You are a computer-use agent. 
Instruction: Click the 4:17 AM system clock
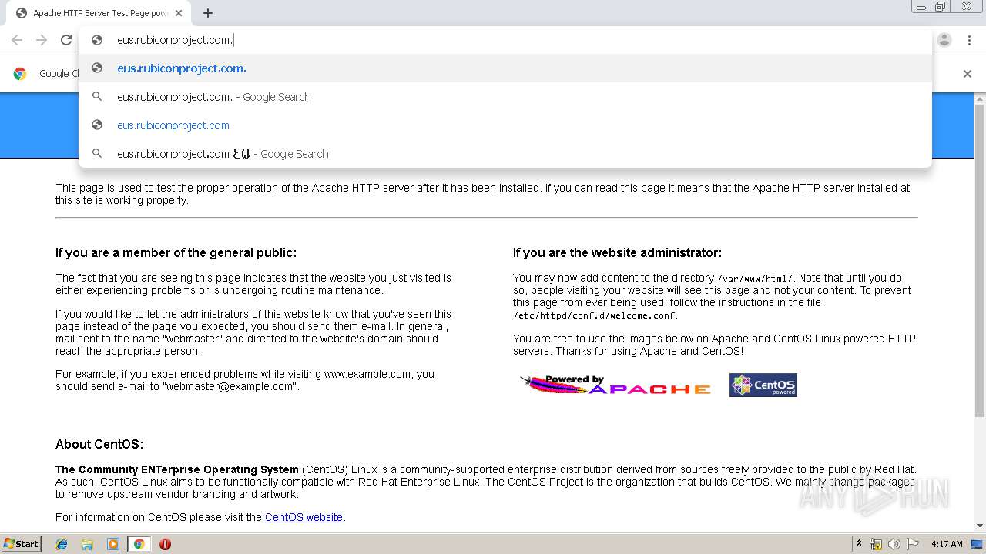click(947, 544)
